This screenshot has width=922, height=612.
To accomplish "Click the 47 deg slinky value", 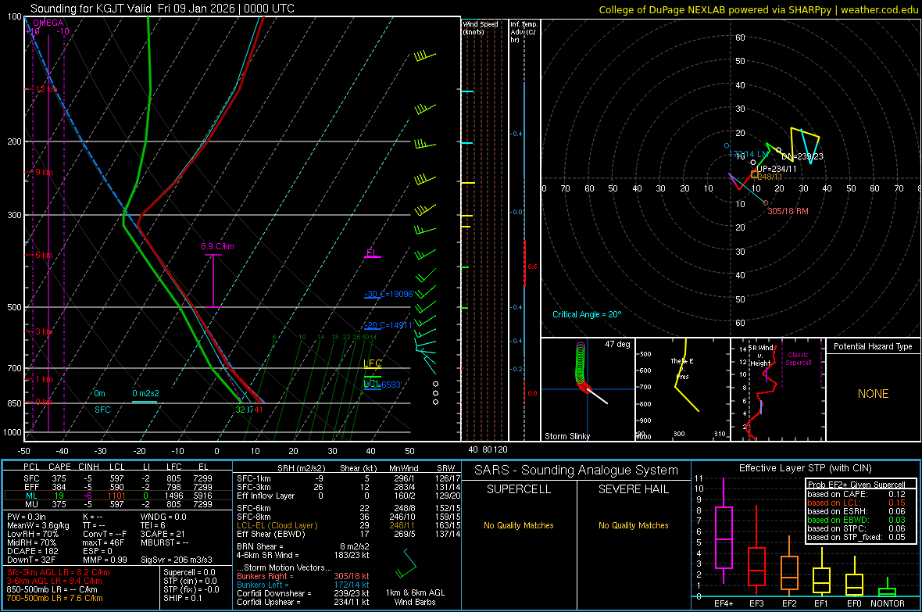I will click(617, 344).
